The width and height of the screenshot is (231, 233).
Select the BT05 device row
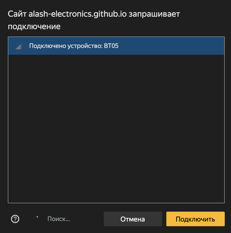coord(116,46)
